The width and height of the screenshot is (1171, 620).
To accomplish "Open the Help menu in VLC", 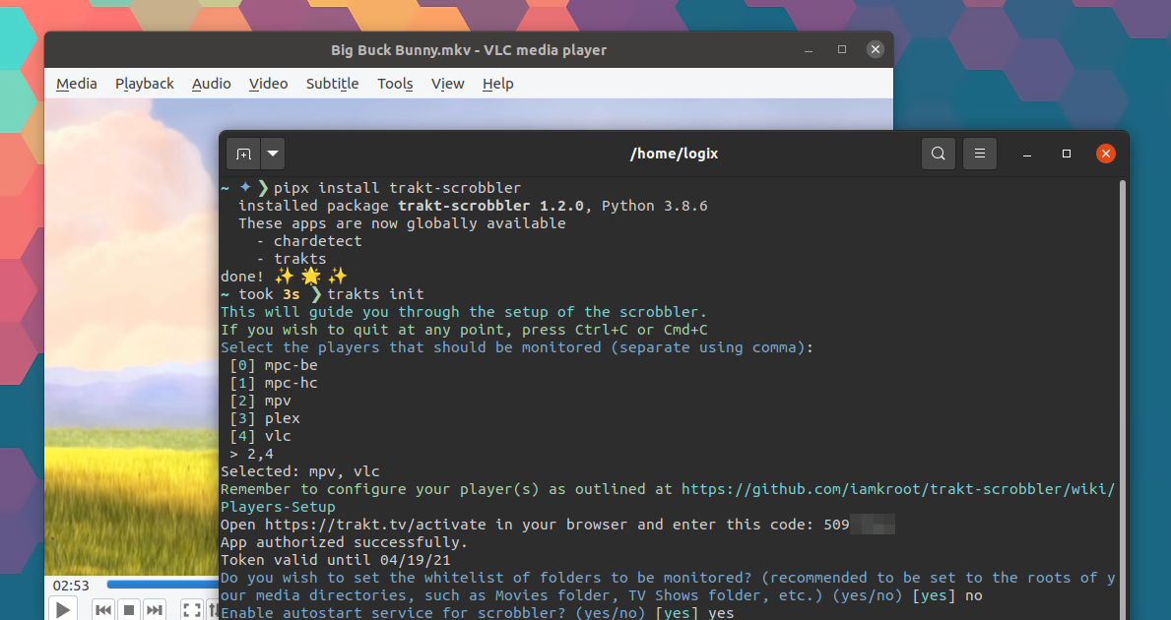I will pos(497,84).
